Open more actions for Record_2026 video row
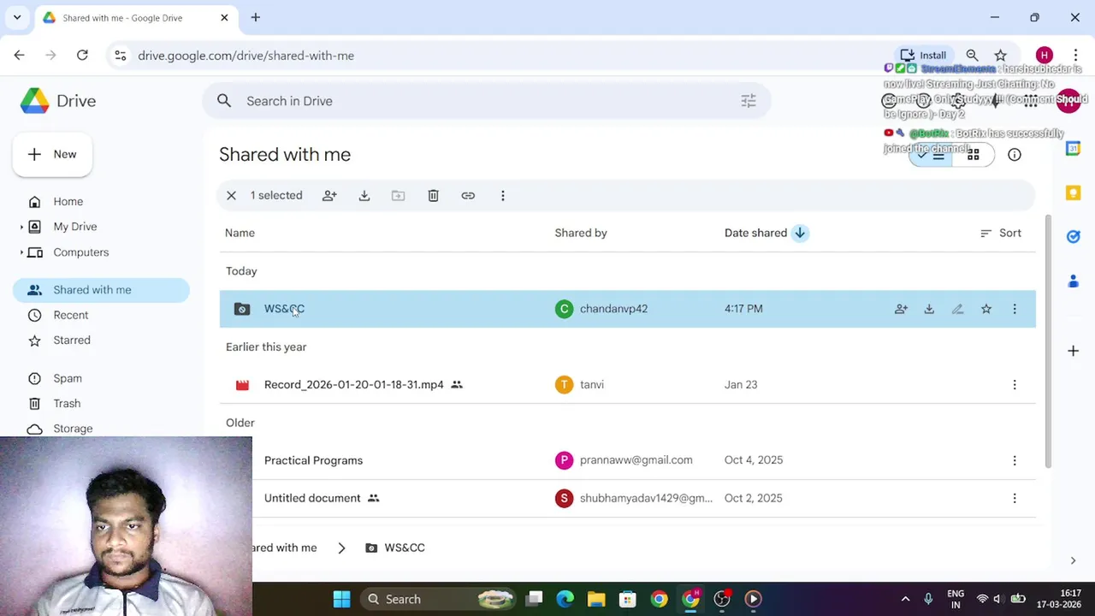Image resolution: width=1095 pixels, height=616 pixels. [x=1015, y=385]
